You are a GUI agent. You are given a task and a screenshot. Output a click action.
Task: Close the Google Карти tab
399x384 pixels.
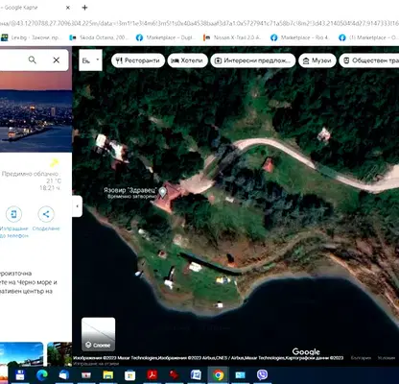pos(68,8)
